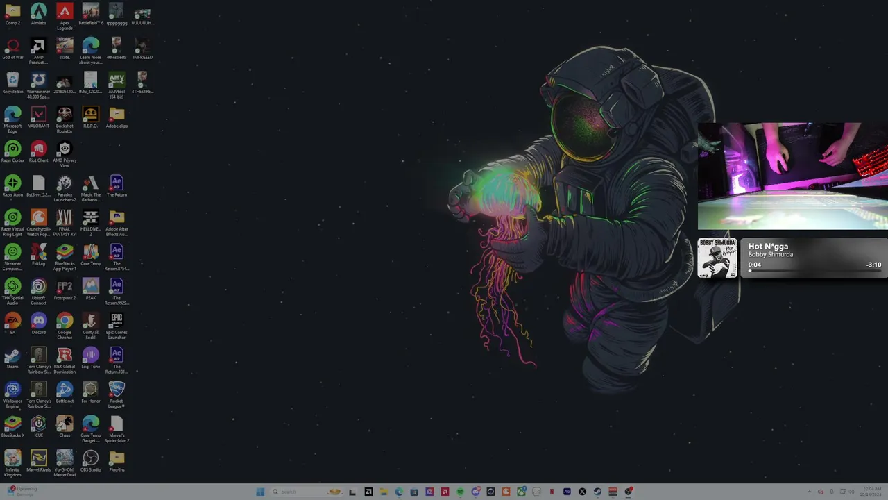Click the Bobby Shmurda album art thumbnail
Screen dimensions: 888x500
[717, 258]
